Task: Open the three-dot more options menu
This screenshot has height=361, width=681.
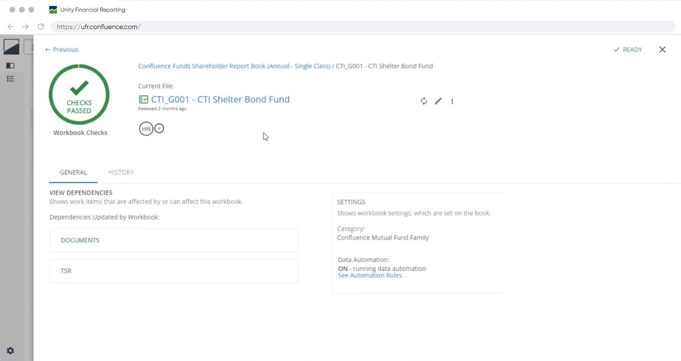Action: point(452,101)
